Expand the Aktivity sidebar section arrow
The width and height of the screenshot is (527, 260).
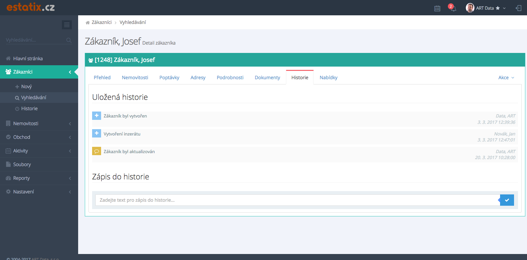[70, 151]
